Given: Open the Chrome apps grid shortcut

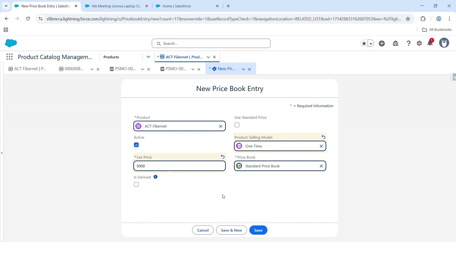Looking at the screenshot, I should point(6,30).
